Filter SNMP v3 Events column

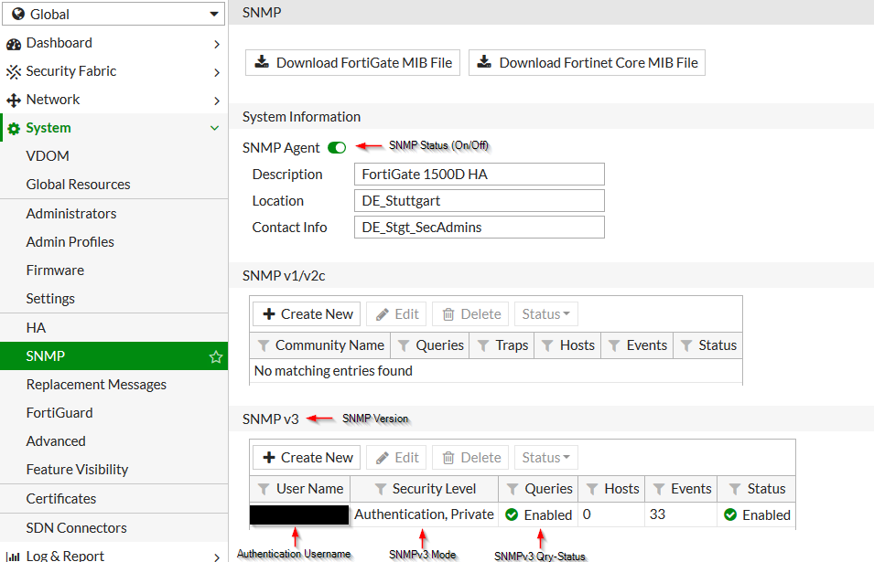659,489
